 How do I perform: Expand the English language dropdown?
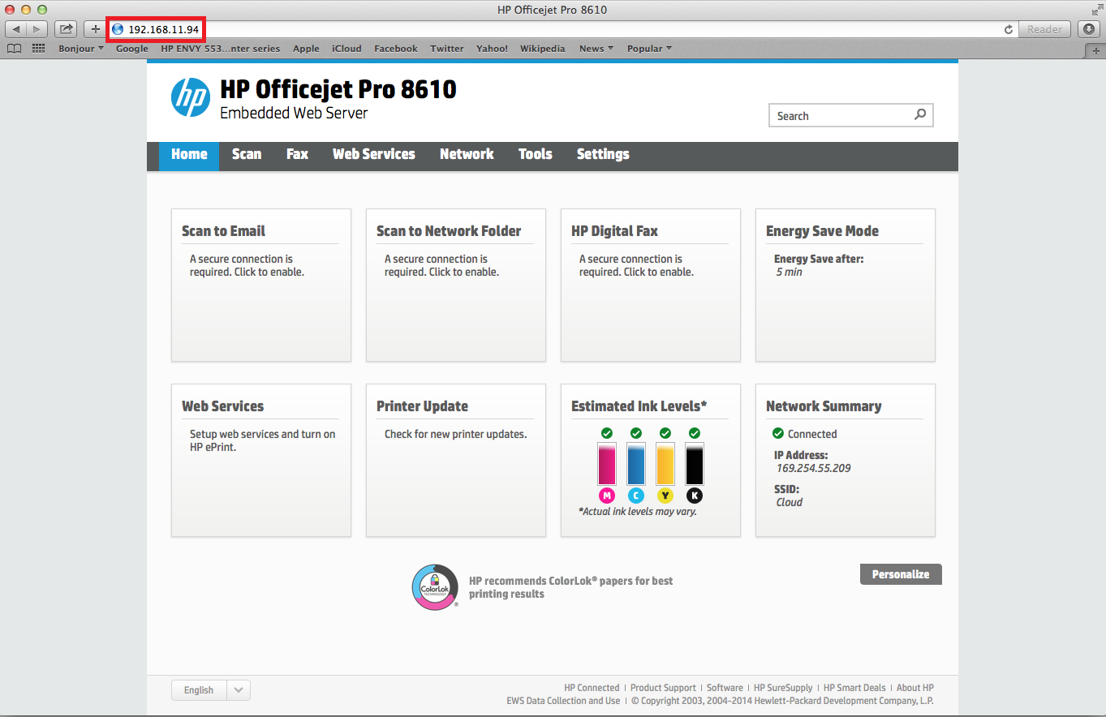point(238,690)
